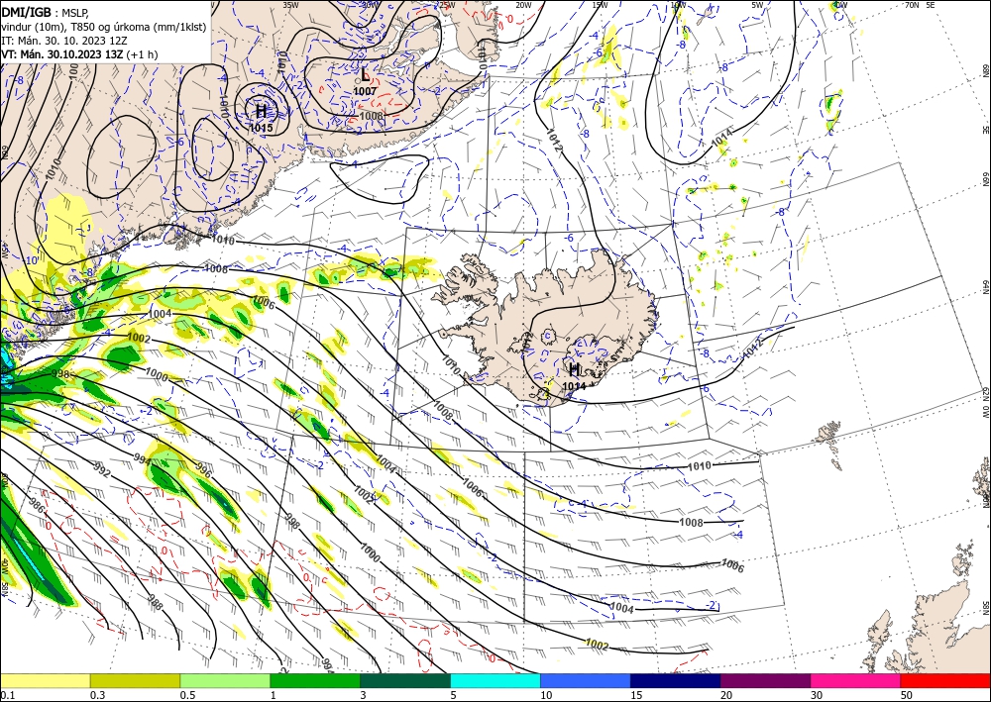991x702 pixels.
Task: Click the H high-pressure symbol over southeast Iceland
Action: 575,370
